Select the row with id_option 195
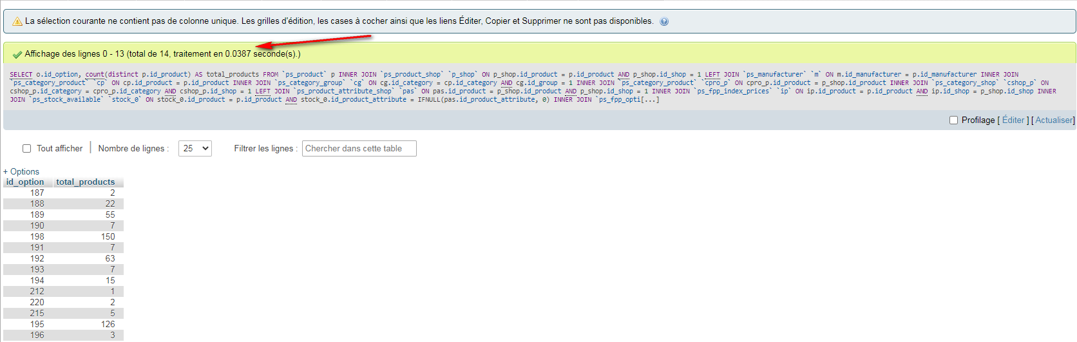Viewport: 1077px width, 342px height. tap(37, 324)
